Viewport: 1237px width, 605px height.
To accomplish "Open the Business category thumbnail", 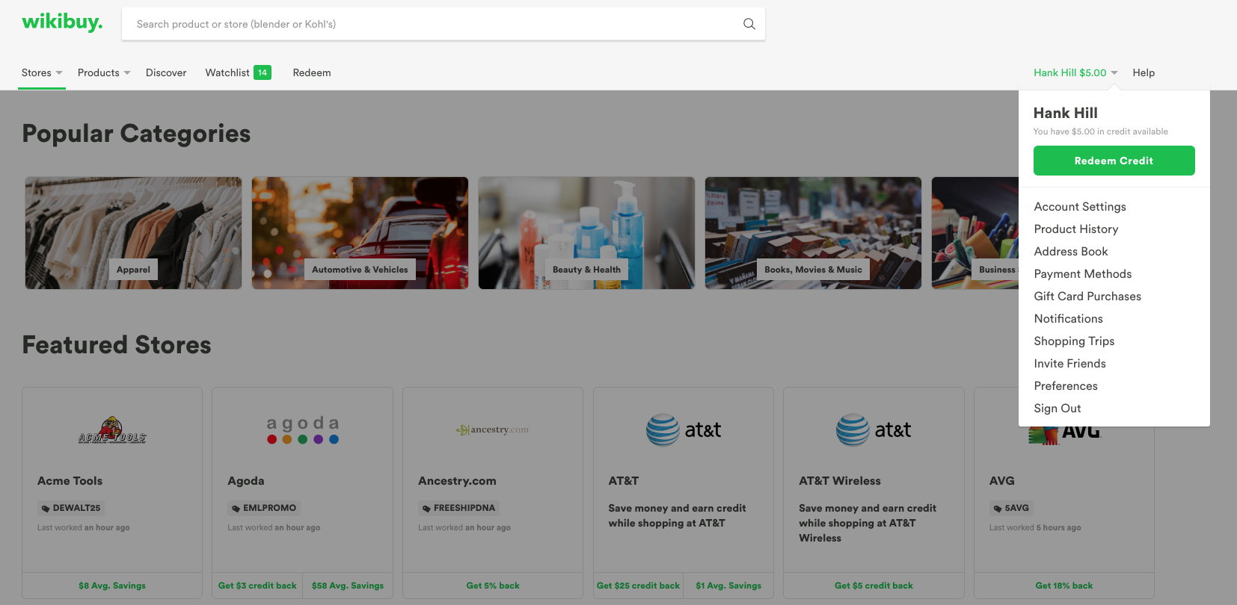I will click(x=975, y=233).
